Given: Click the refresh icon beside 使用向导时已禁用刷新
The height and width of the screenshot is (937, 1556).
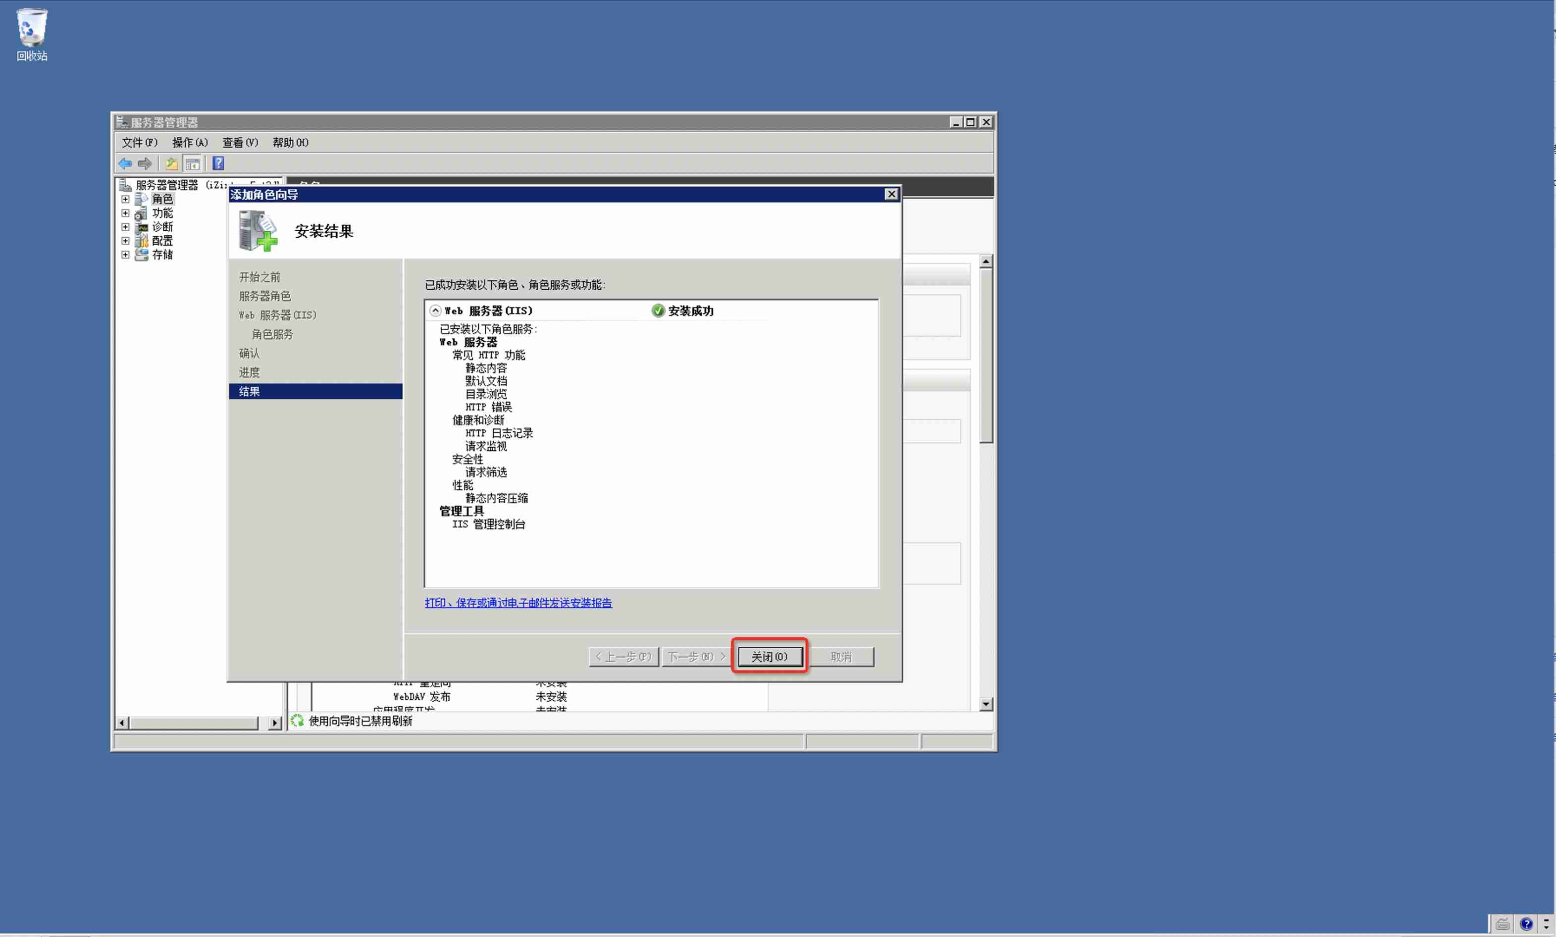Looking at the screenshot, I should click(297, 721).
